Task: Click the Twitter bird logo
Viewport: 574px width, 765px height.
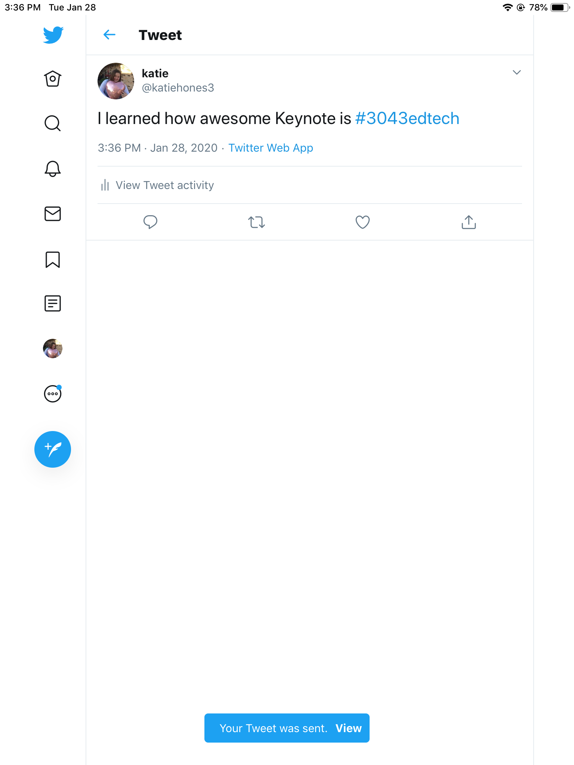Action: coord(53,35)
